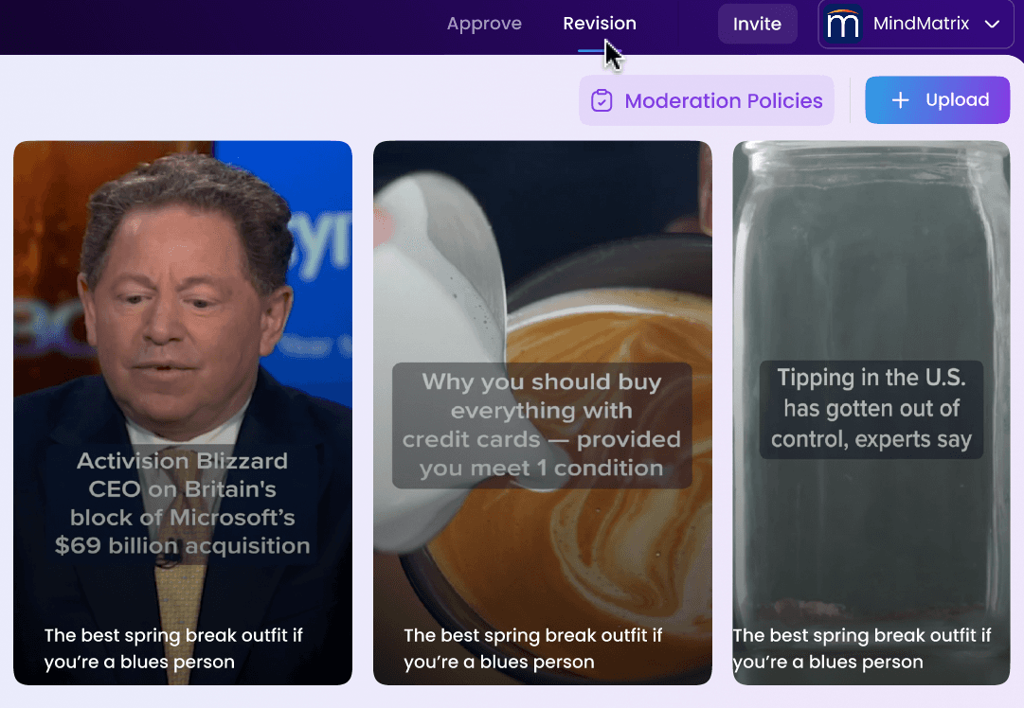The width and height of the screenshot is (1024, 708).
Task: Open Moderation Policies
Action: click(x=707, y=100)
